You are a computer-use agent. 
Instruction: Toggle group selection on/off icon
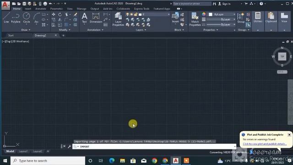[x=248, y=25]
